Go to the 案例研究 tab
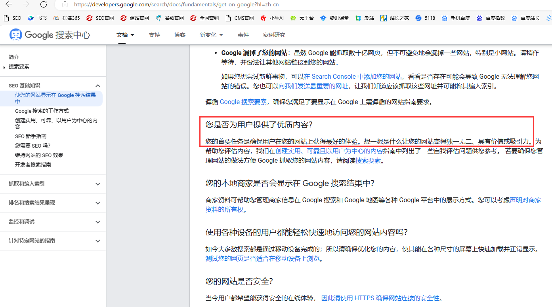 274,35
